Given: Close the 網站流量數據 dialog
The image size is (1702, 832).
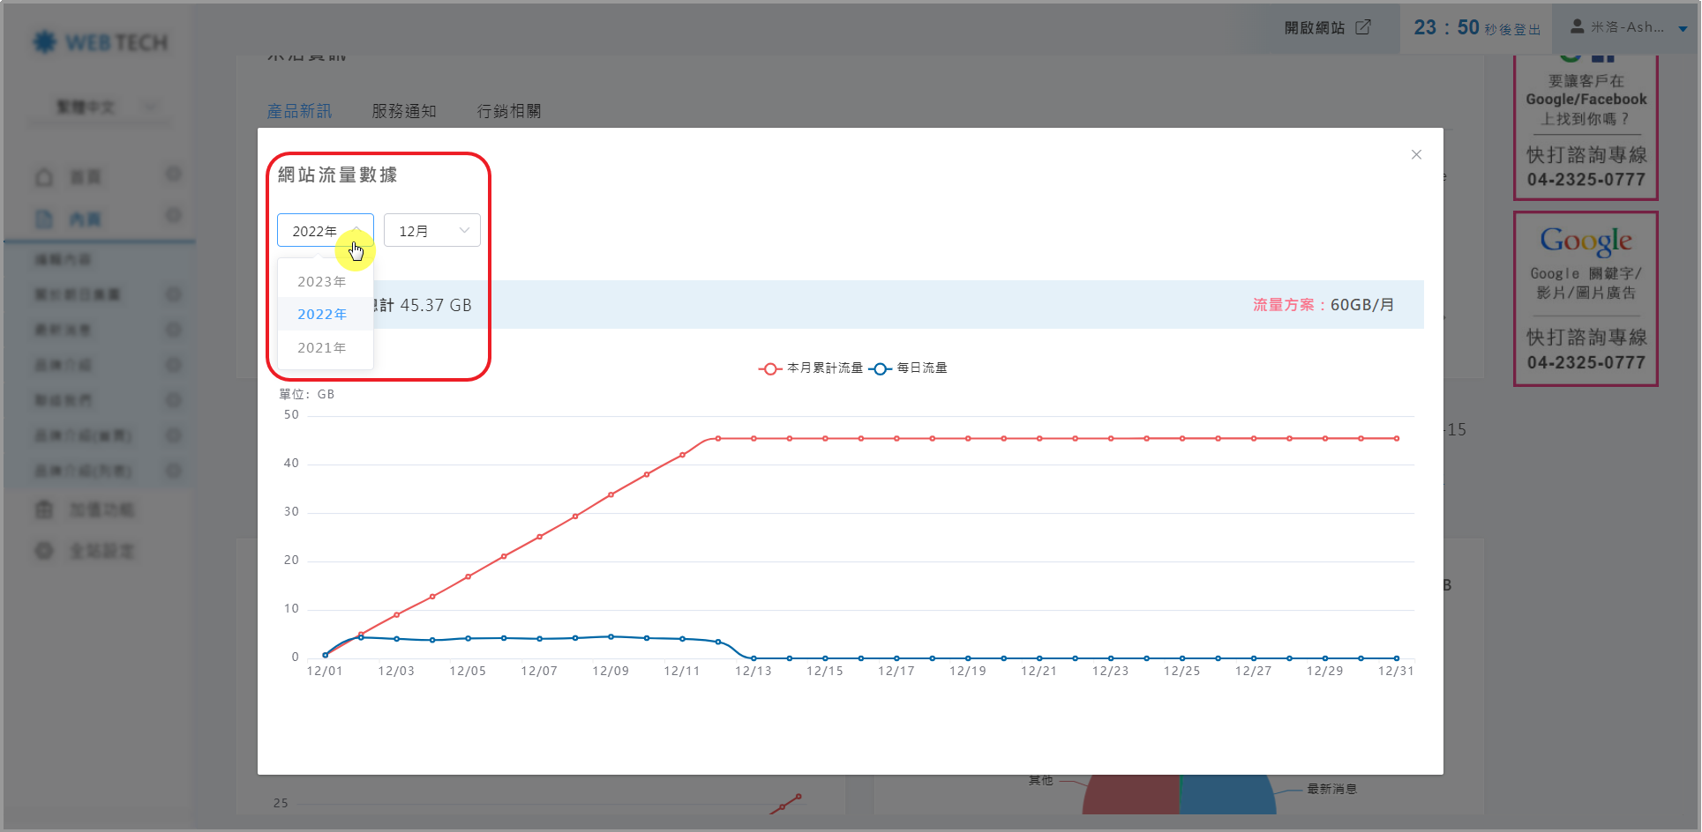Looking at the screenshot, I should point(1416,155).
